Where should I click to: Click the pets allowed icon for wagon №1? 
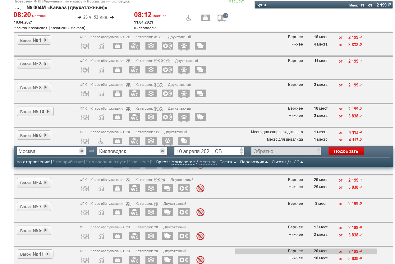[184, 46]
